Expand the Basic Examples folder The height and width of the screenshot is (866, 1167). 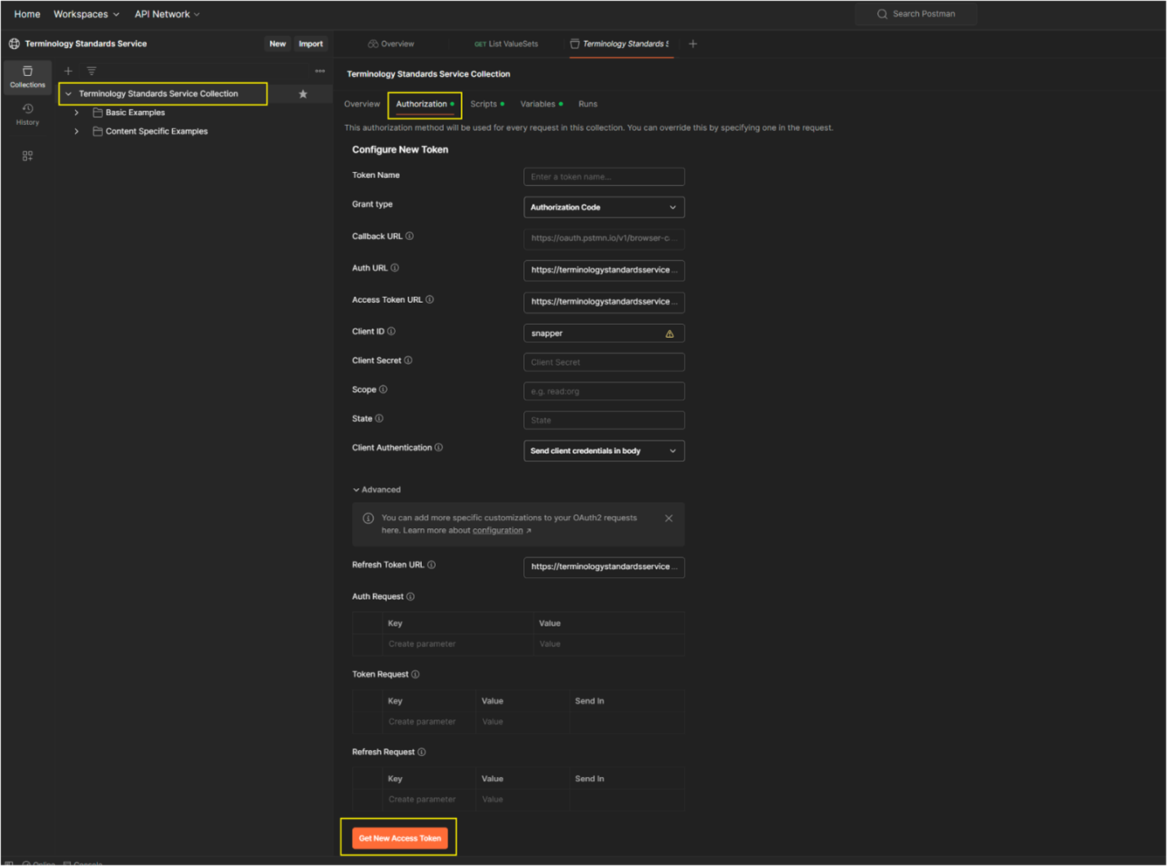(77, 113)
